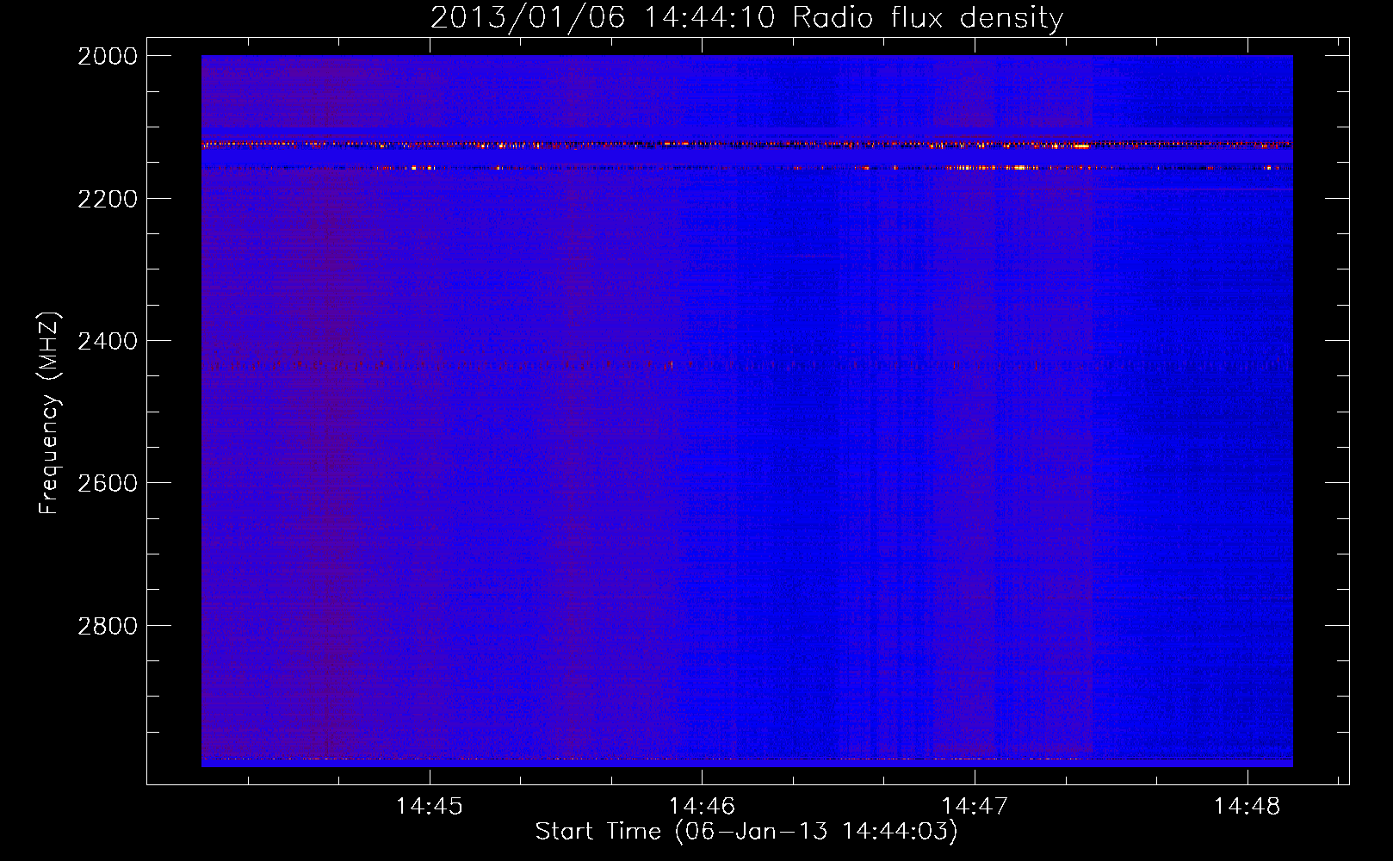Select the 2800 frequency axis label
This screenshot has height=861, width=1393.
pyautogui.click(x=108, y=625)
